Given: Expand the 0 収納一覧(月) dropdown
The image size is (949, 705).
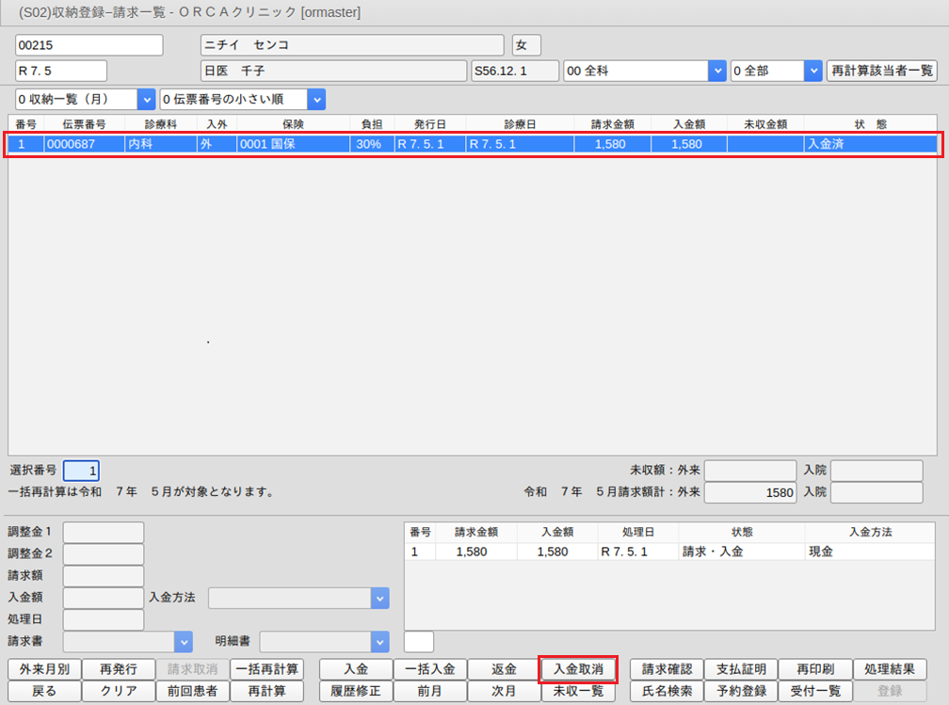Looking at the screenshot, I should point(146,99).
